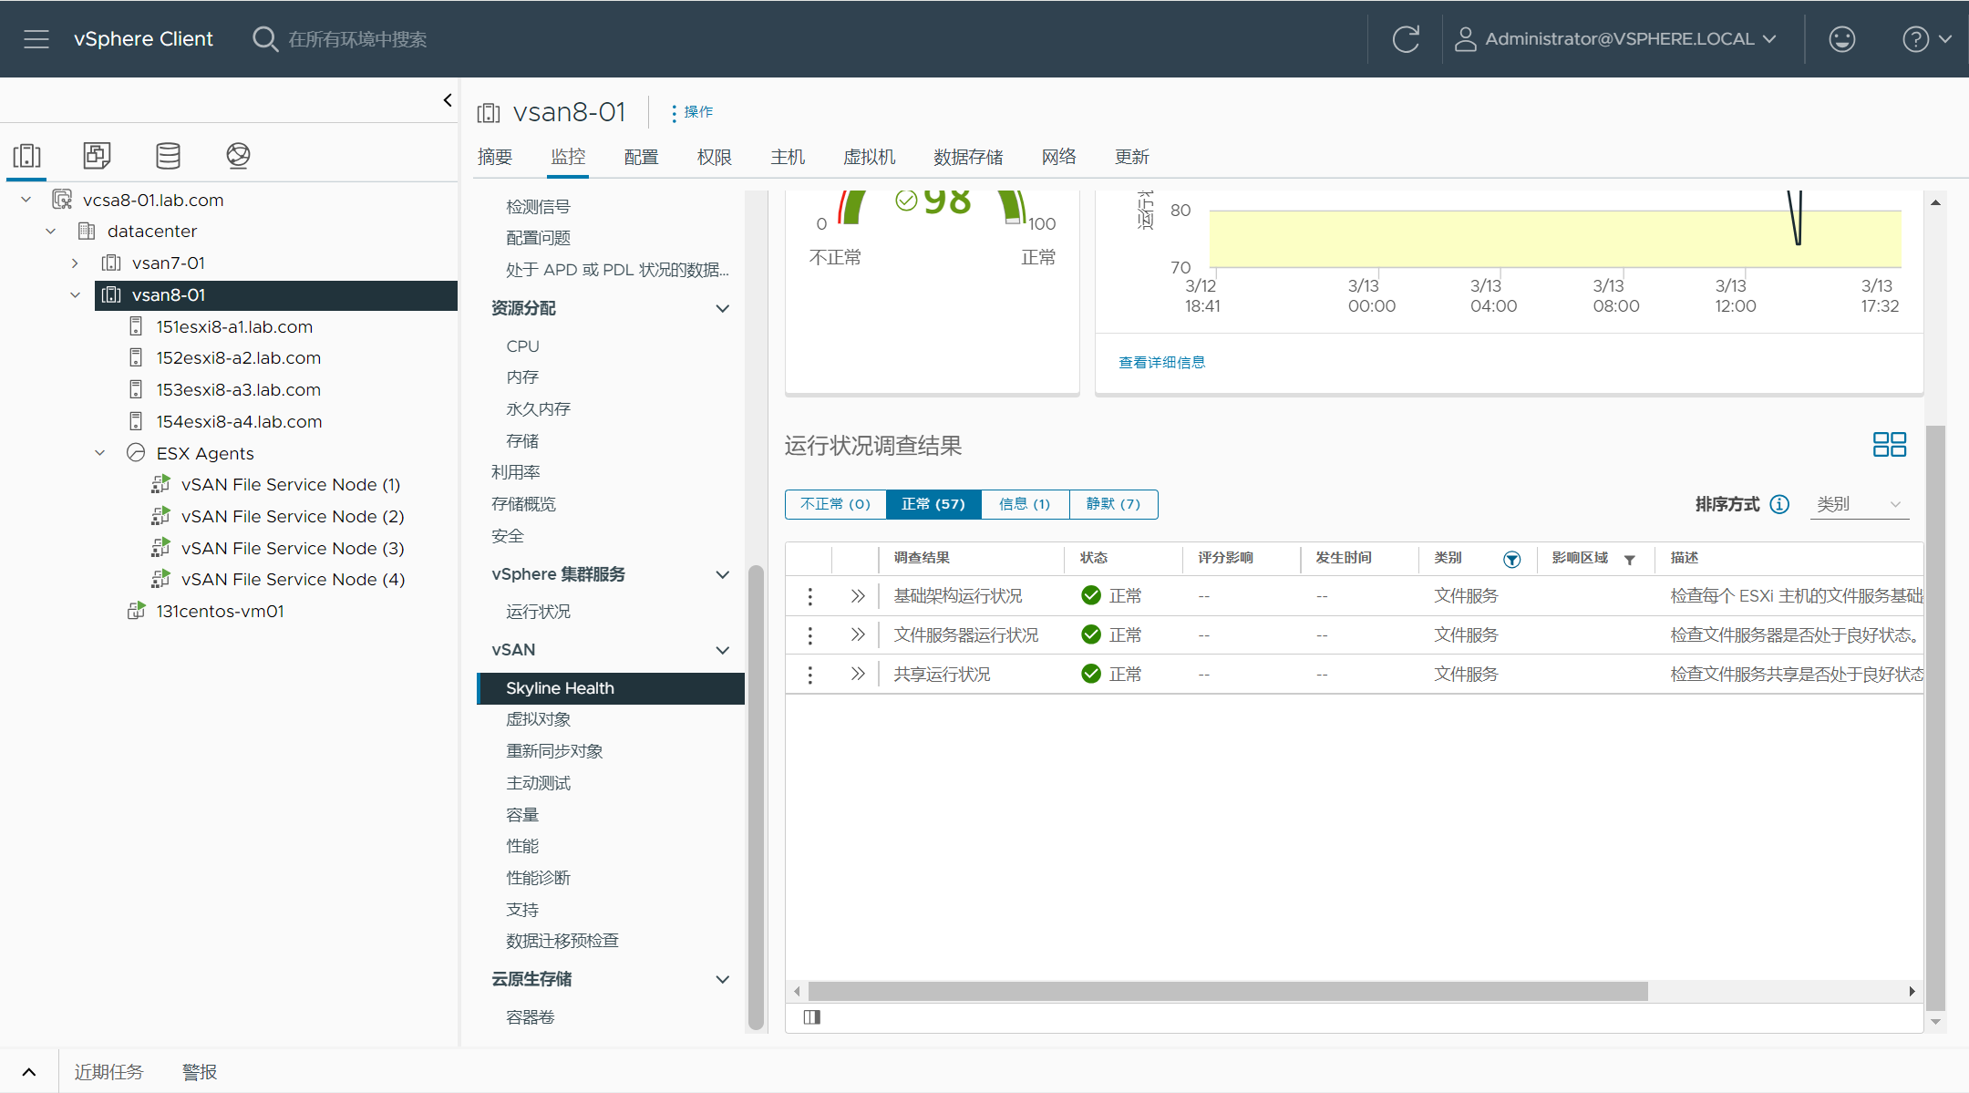Select ESX Agents resource pool
The image size is (1969, 1093).
[205, 453]
